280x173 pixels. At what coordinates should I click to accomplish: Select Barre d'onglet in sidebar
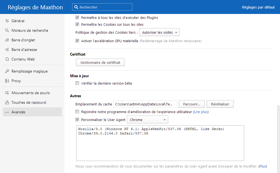tap(32, 40)
